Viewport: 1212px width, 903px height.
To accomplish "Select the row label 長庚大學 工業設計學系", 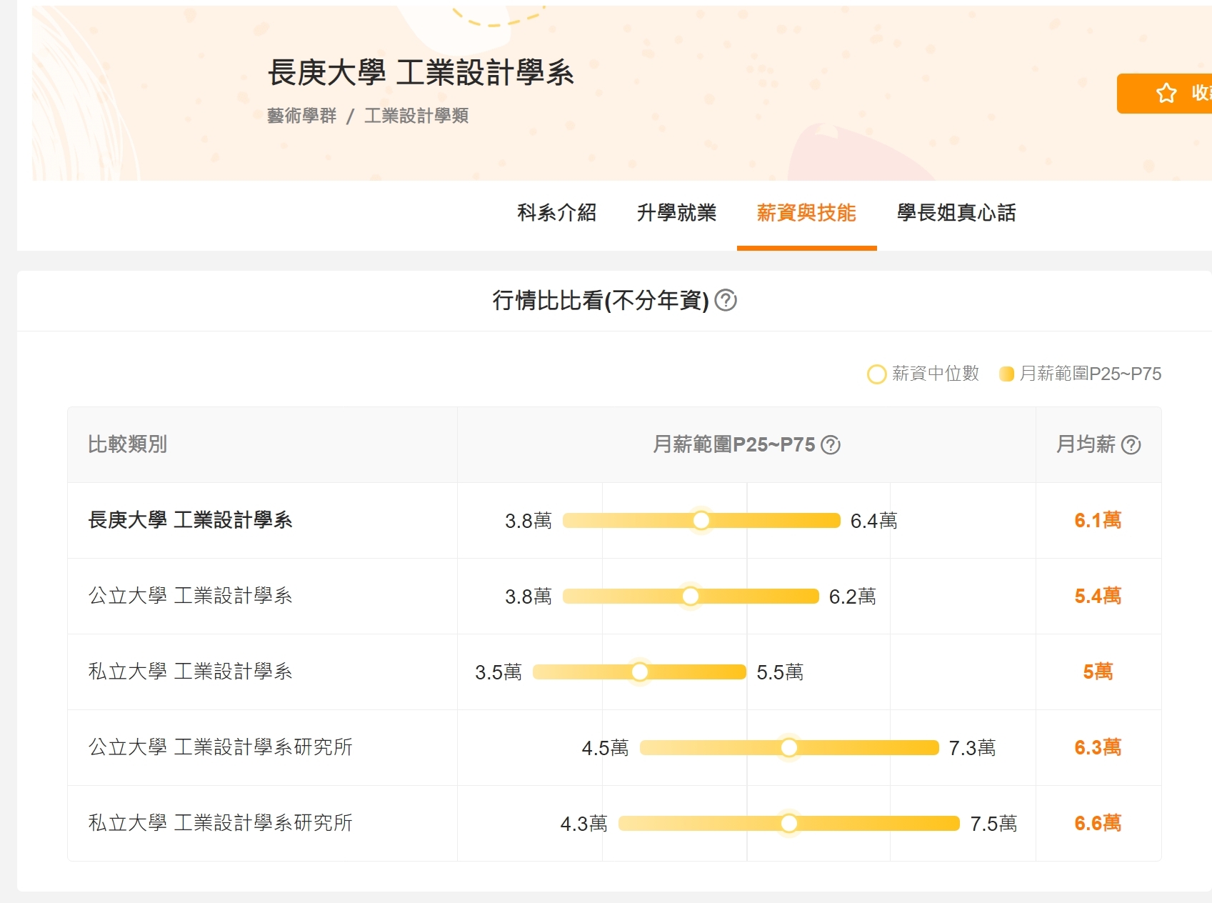I will click(190, 520).
